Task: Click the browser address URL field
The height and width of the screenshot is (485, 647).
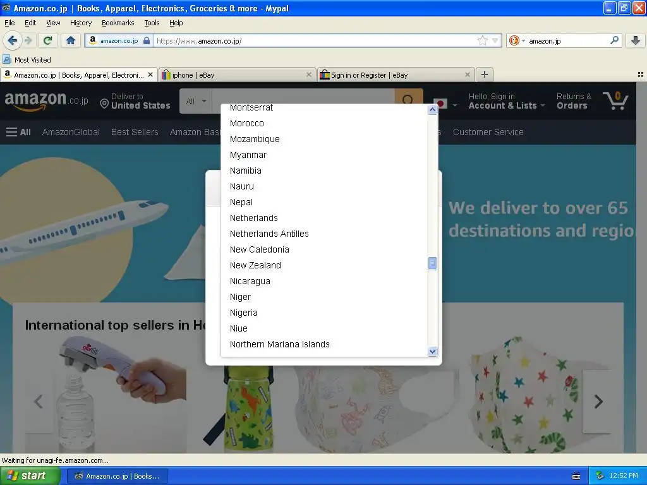Action: click(316, 41)
